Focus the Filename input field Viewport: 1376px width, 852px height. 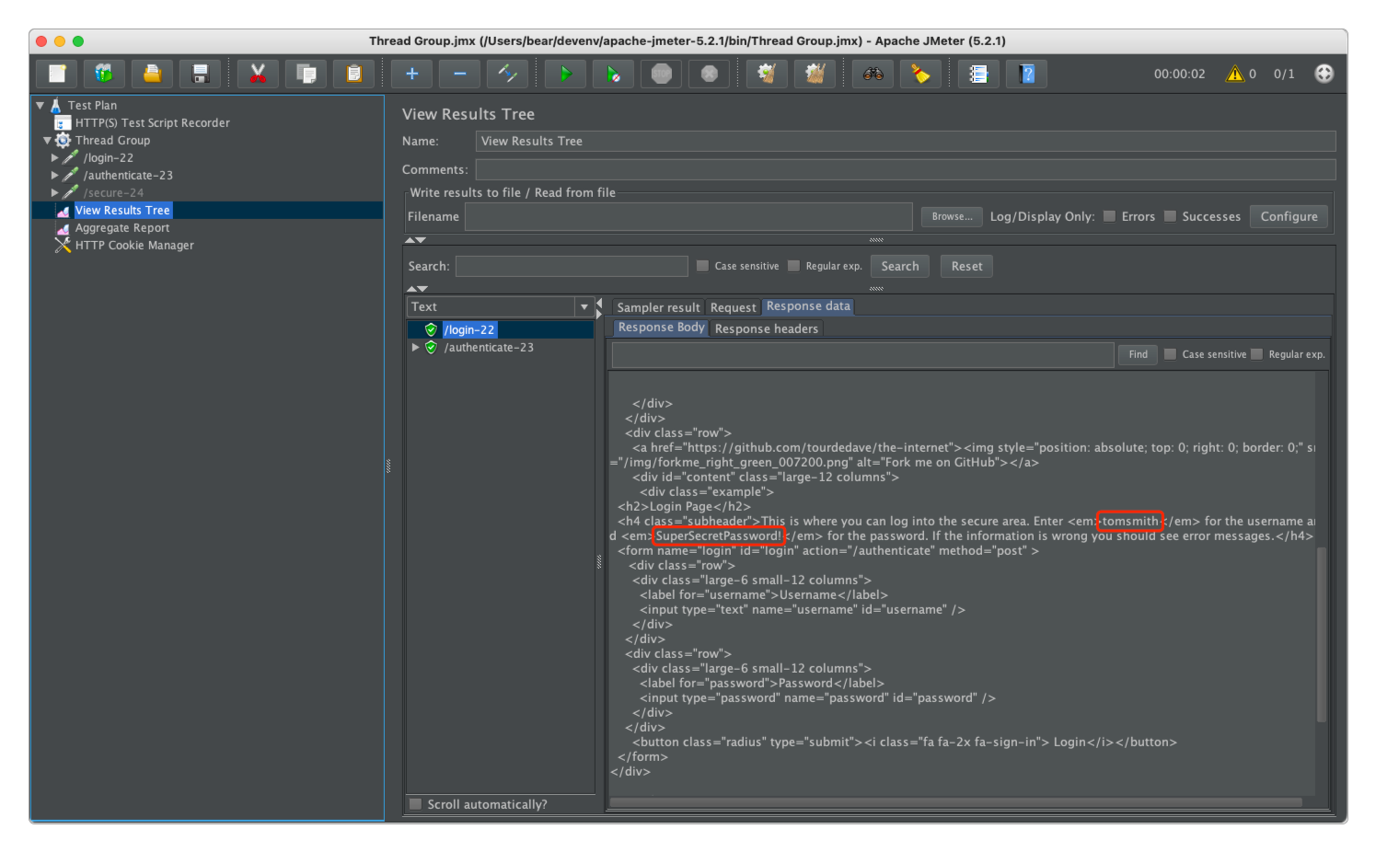pos(688,216)
